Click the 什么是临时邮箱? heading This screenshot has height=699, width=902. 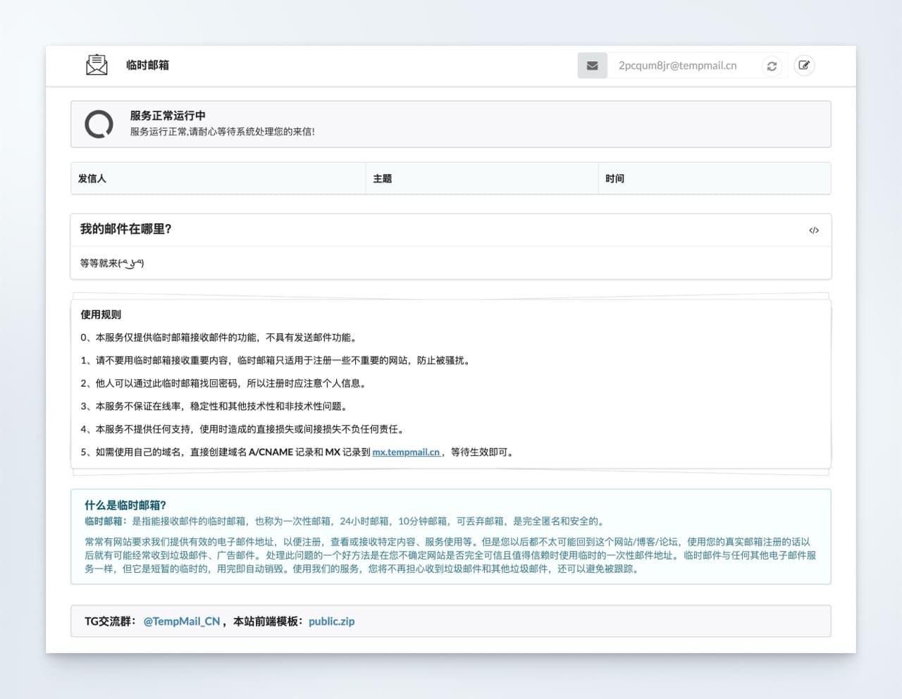click(125, 505)
